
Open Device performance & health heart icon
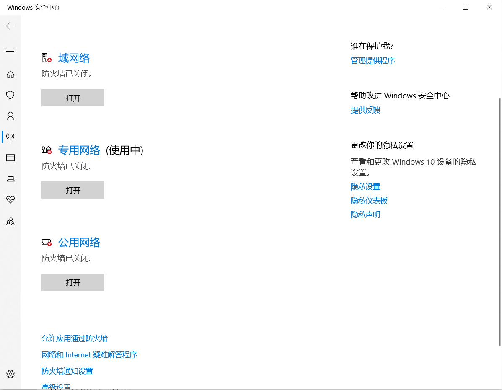10,200
